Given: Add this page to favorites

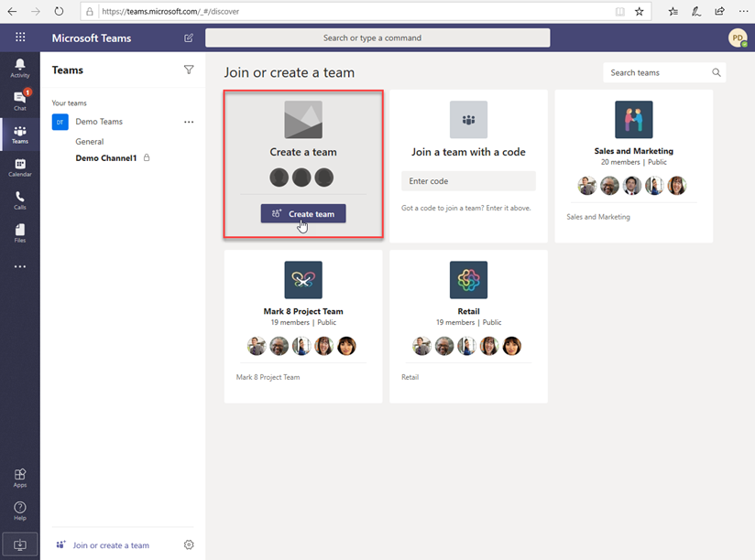Looking at the screenshot, I should coord(639,12).
